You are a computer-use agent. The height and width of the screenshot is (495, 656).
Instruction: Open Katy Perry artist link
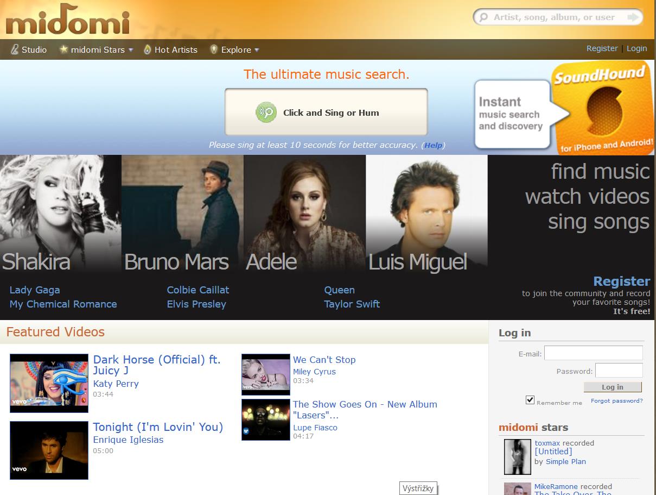116,384
